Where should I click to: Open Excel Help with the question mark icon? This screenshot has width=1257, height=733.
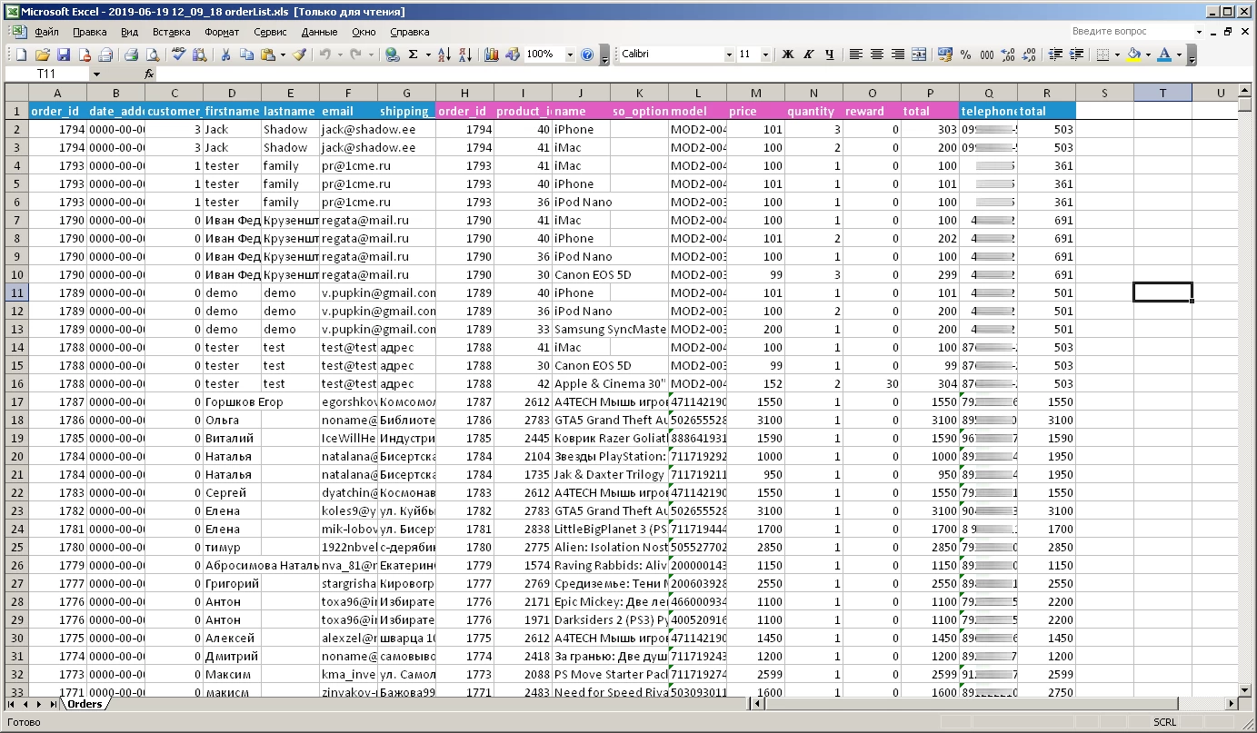(x=587, y=54)
